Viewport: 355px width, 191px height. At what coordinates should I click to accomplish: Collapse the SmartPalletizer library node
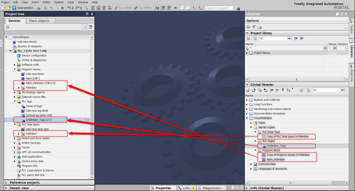[x=247, y=118]
